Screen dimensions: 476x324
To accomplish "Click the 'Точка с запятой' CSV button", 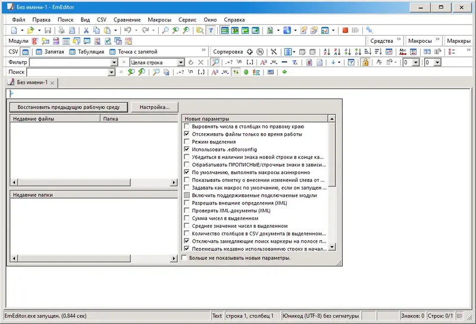I will 133,52.
